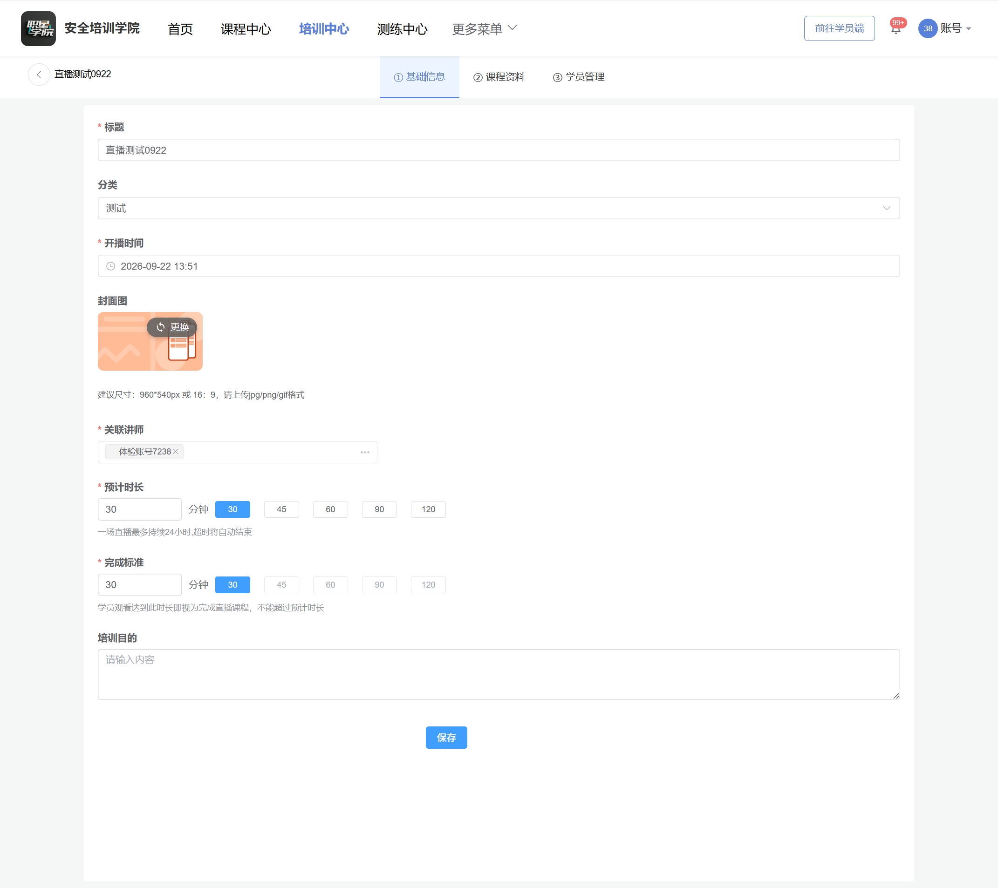This screenshot has width=998, height=888.
Task: Select 45 minutes for 完成标准
Action: [281, 585]
